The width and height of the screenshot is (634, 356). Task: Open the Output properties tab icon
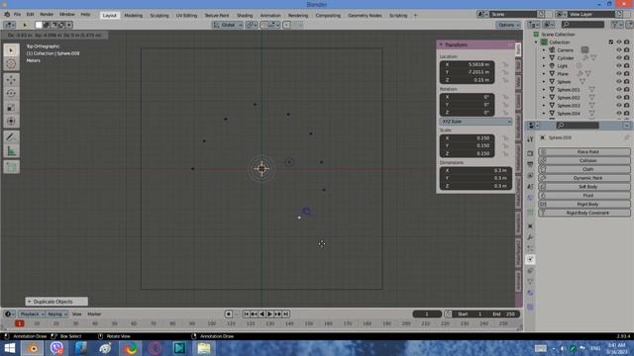coord(530,165)
